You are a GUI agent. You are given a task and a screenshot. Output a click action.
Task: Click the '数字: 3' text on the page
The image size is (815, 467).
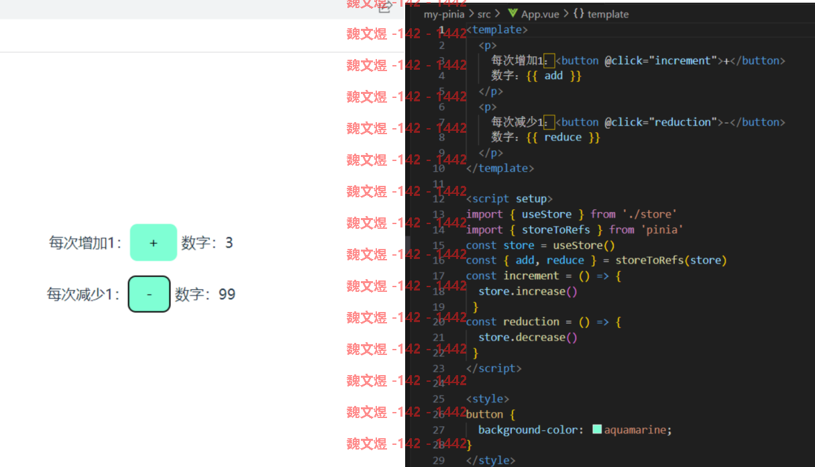207,243
